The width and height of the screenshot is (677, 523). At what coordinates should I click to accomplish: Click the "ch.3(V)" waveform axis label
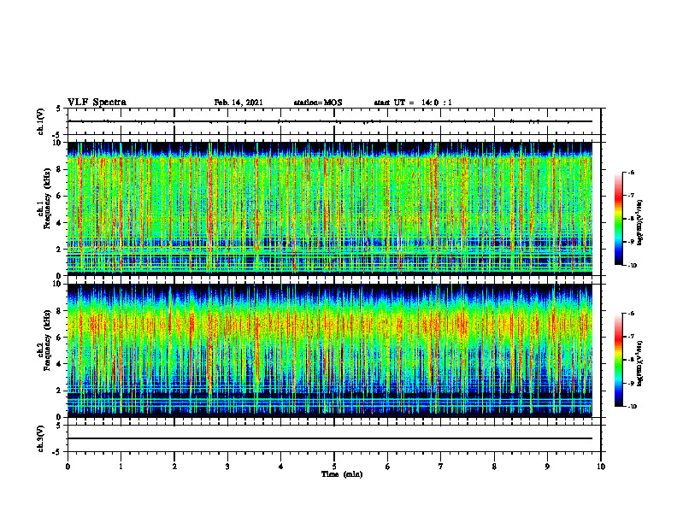(x=40, y=438)
